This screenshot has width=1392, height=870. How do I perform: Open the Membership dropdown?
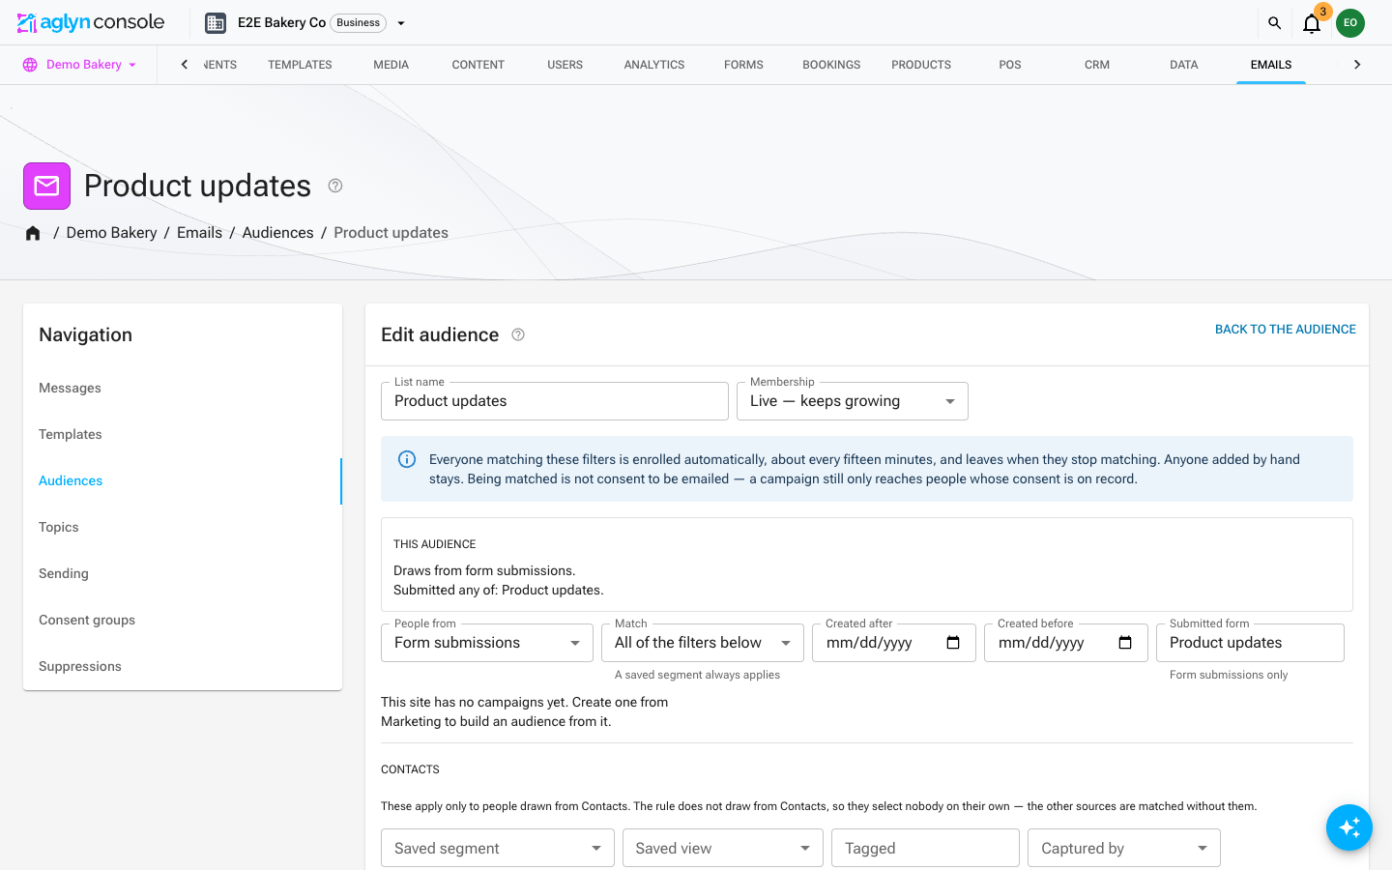tap(853, 401)
